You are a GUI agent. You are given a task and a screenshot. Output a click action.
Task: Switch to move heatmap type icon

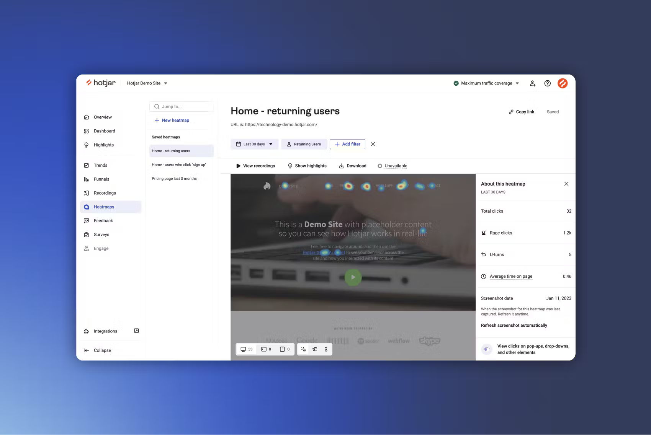pyautogui.click(x=315, y=349)
